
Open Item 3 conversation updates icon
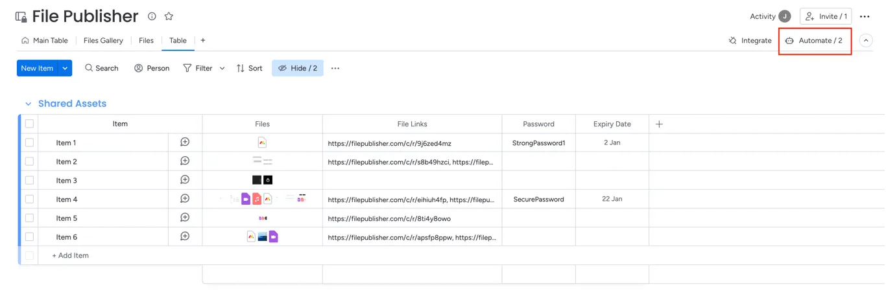[185, 179]
